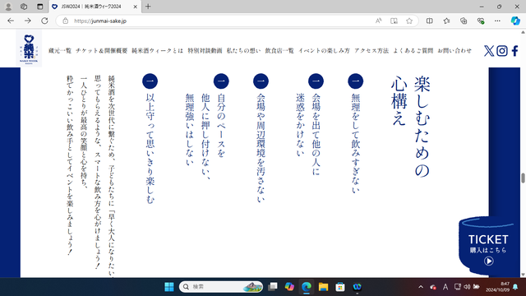Close the JSW2024 tab
Viewport: 526px width, 296px height.
tap(135, 7)
